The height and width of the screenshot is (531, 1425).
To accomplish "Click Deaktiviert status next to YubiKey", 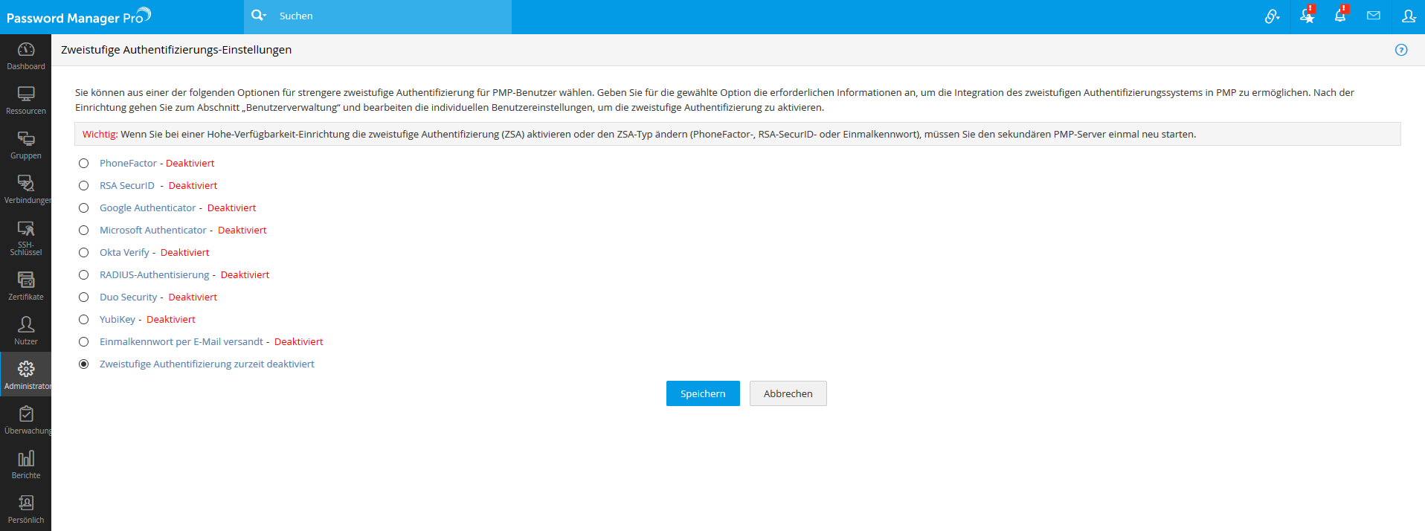I will 171,320.
